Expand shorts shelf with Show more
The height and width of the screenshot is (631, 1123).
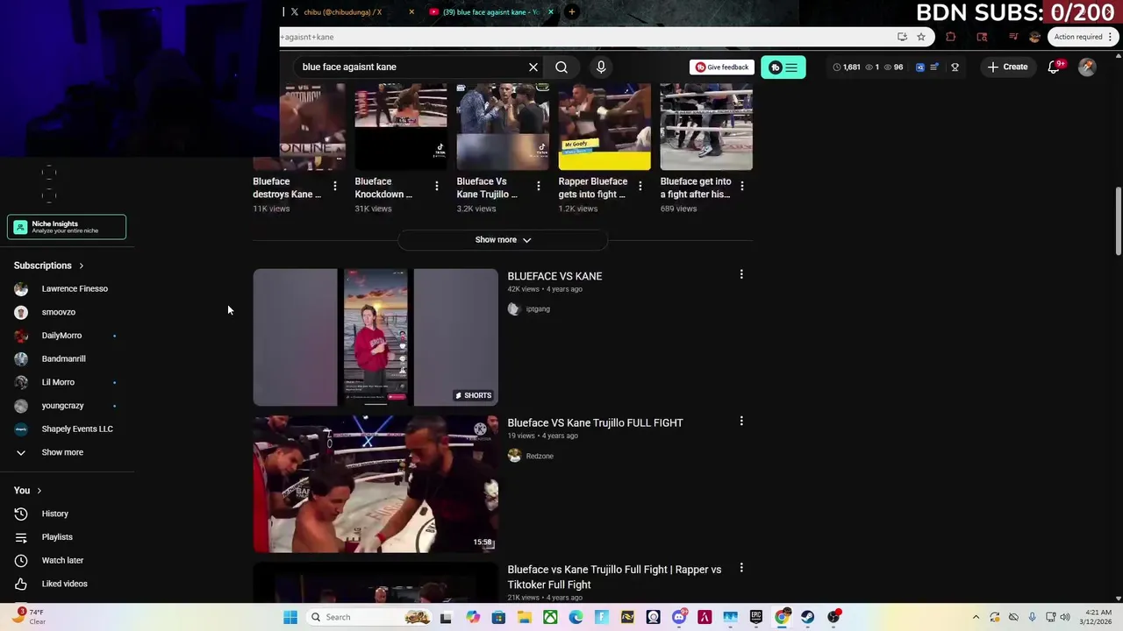click(503, 239)
